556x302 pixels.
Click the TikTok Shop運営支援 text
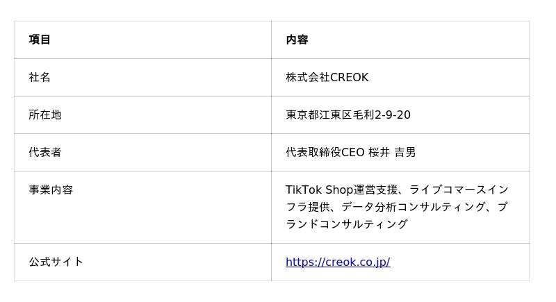tap(341, 190)
